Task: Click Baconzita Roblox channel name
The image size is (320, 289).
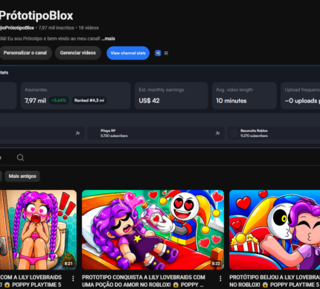Action: (x=254, y=130)
